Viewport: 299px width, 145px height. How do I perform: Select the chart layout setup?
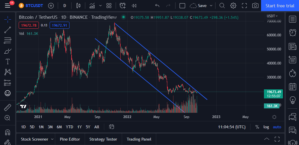point(182,6)
